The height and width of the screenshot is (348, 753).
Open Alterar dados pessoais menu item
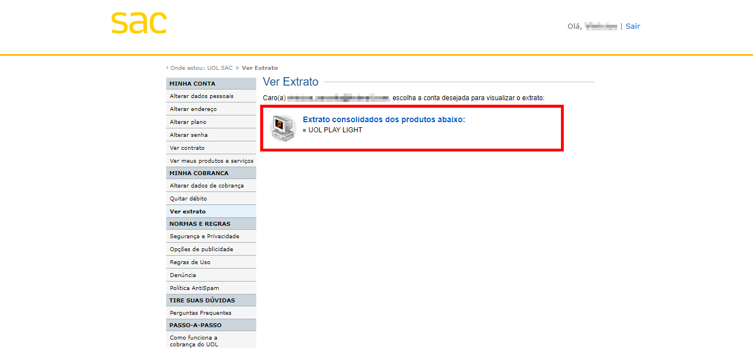(211, 96)
